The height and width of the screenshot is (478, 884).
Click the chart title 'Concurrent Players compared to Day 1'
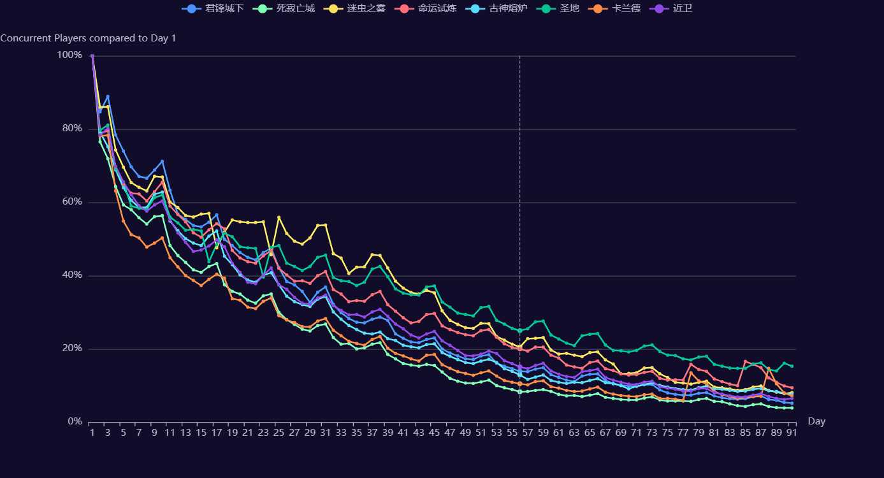pyautogui.click(x=88, y=38)
